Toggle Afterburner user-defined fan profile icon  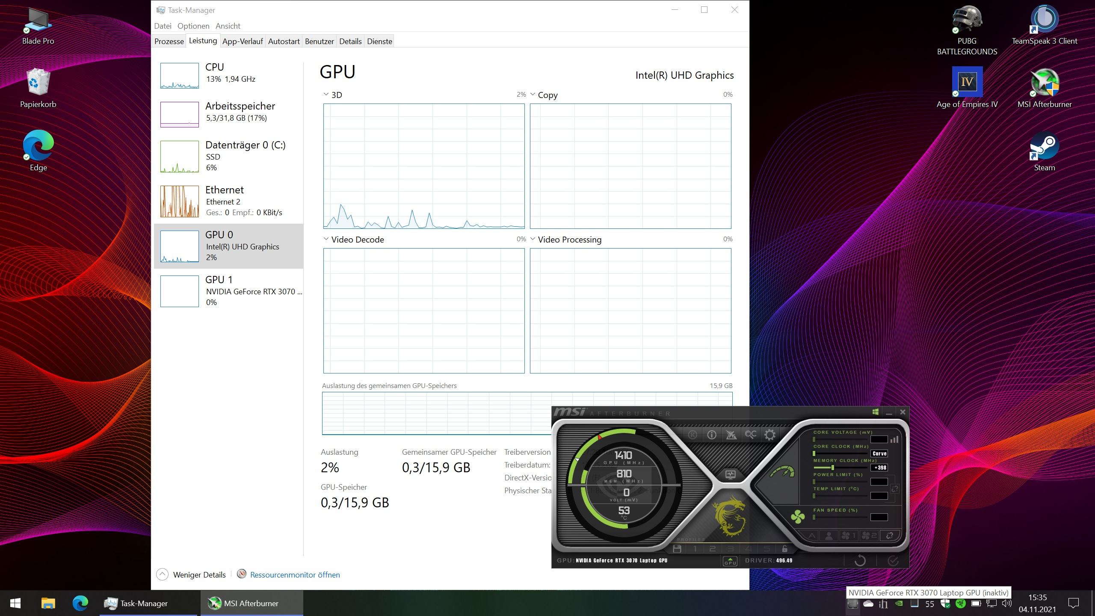click(x=829, y=536)
